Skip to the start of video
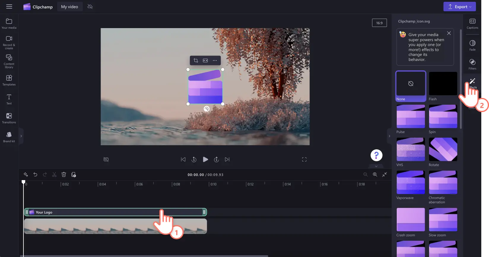Screen dimensions: 489x257 point(183,159)
